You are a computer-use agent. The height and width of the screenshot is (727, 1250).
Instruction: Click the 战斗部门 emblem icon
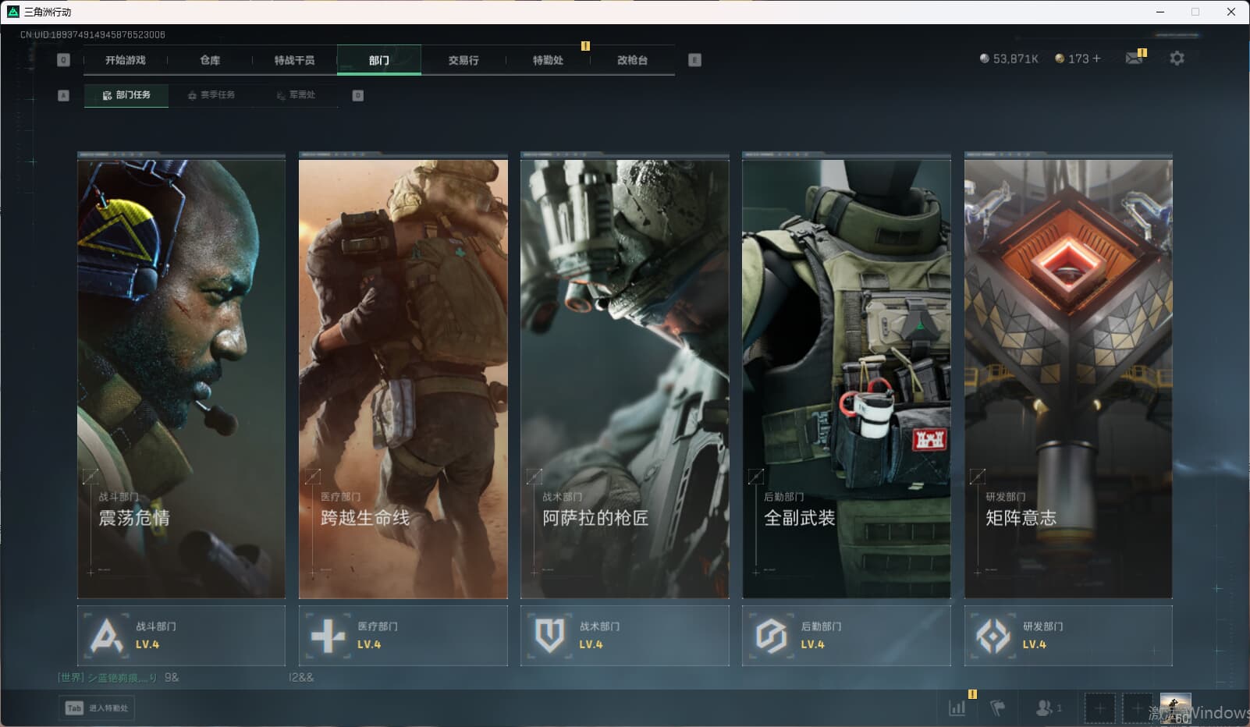point(107,636)
